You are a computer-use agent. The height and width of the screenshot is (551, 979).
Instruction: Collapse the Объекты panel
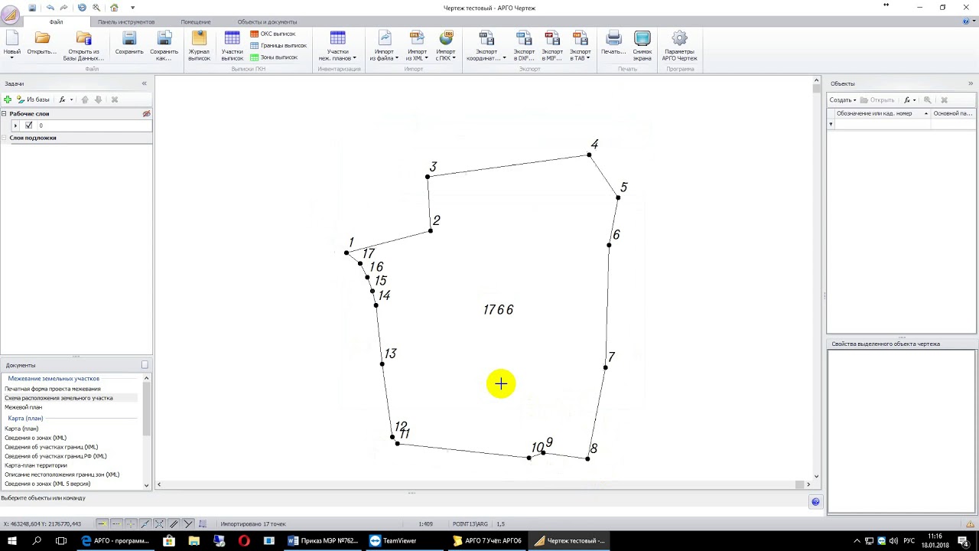(x=971, y=83)
